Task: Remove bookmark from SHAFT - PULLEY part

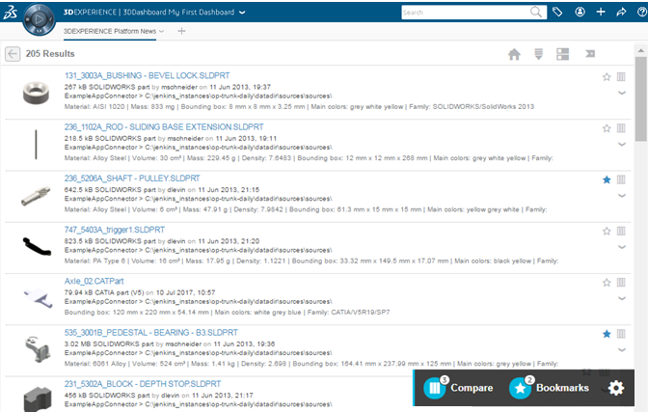Action: (607, 179)
